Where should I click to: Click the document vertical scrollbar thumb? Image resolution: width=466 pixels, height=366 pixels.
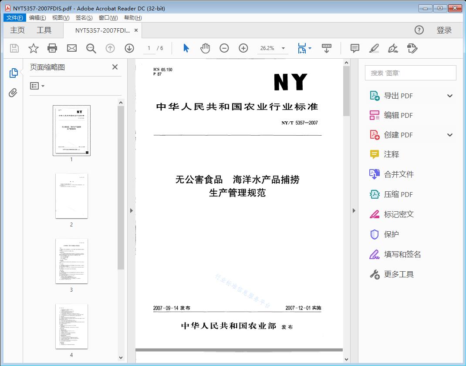tap(346, 91)
